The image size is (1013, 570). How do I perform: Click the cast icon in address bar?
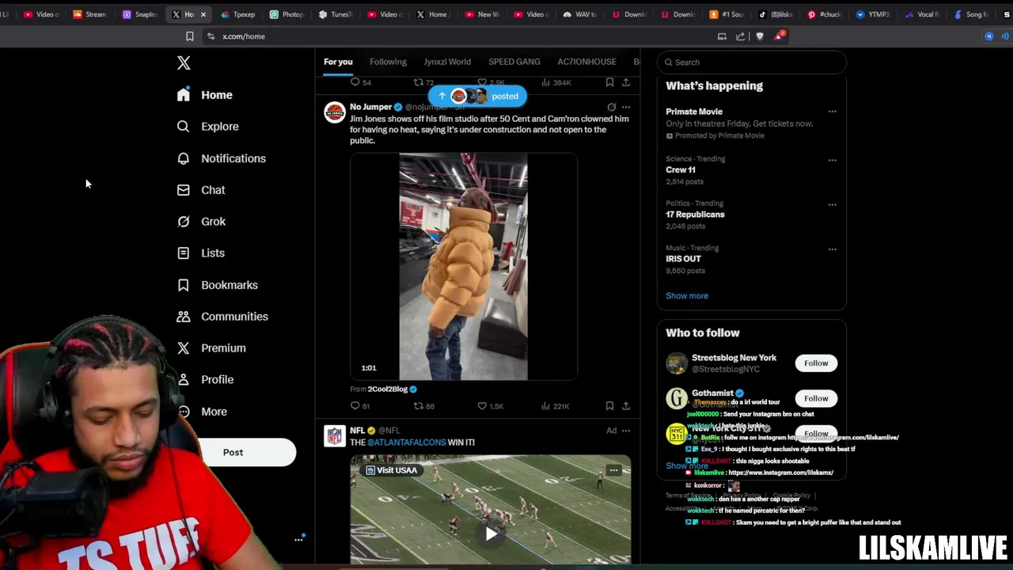point(722,36)
